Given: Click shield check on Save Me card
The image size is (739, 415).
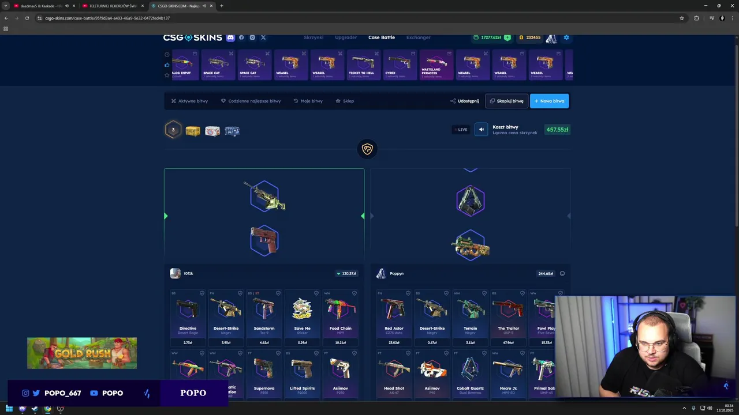Looking at the screenshot, I should coord(316,293).
